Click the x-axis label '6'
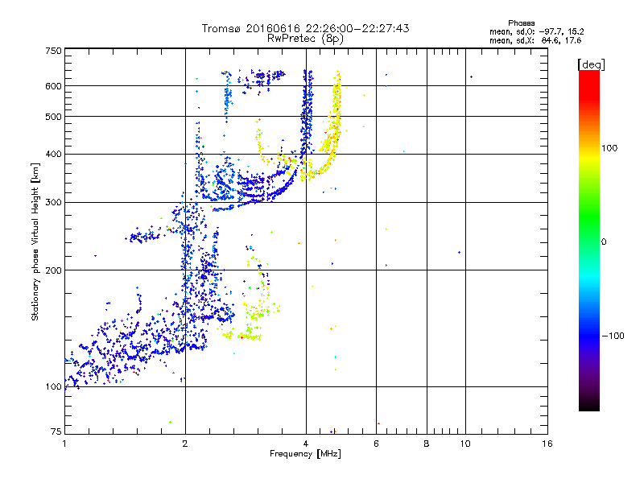This screenshot has width=644, height=483. point(376,444)
